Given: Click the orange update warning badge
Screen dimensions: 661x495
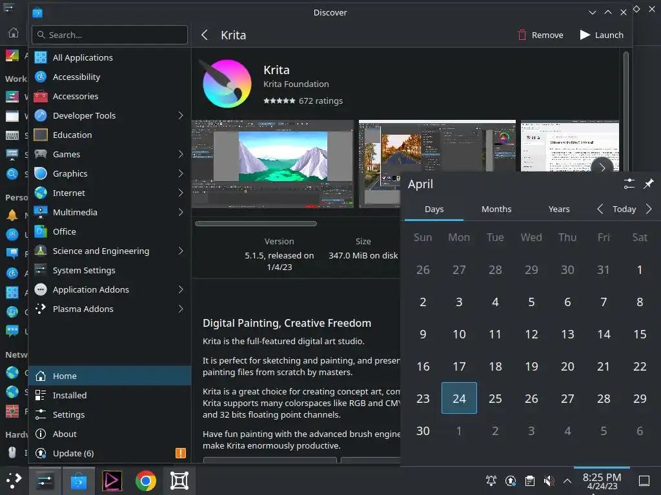Looking at the screenshot, I should click(181, 453).
